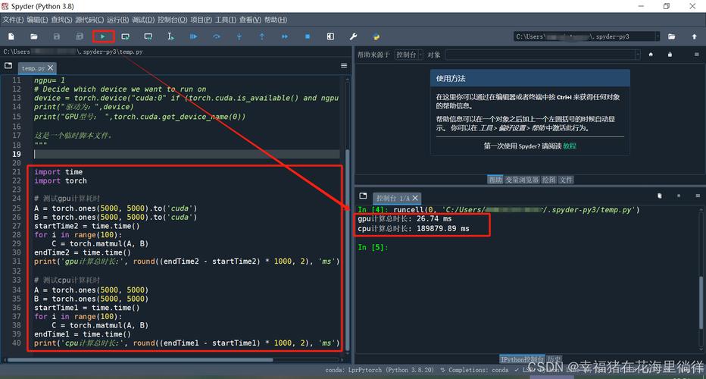Open the 教程 tutorial link
This screenshot has width=706, height=379.
tap(569, 146)
